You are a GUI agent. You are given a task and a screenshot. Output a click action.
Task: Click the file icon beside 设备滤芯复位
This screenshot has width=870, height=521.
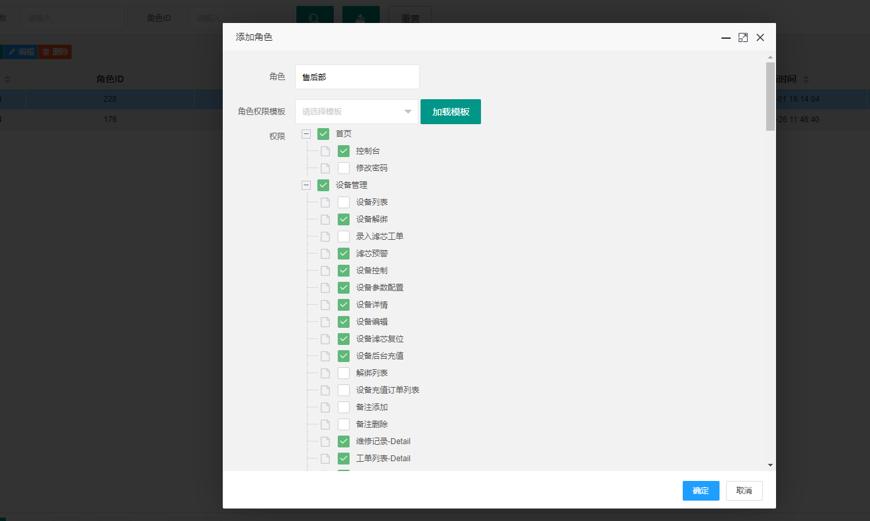[x=325, y=339]
